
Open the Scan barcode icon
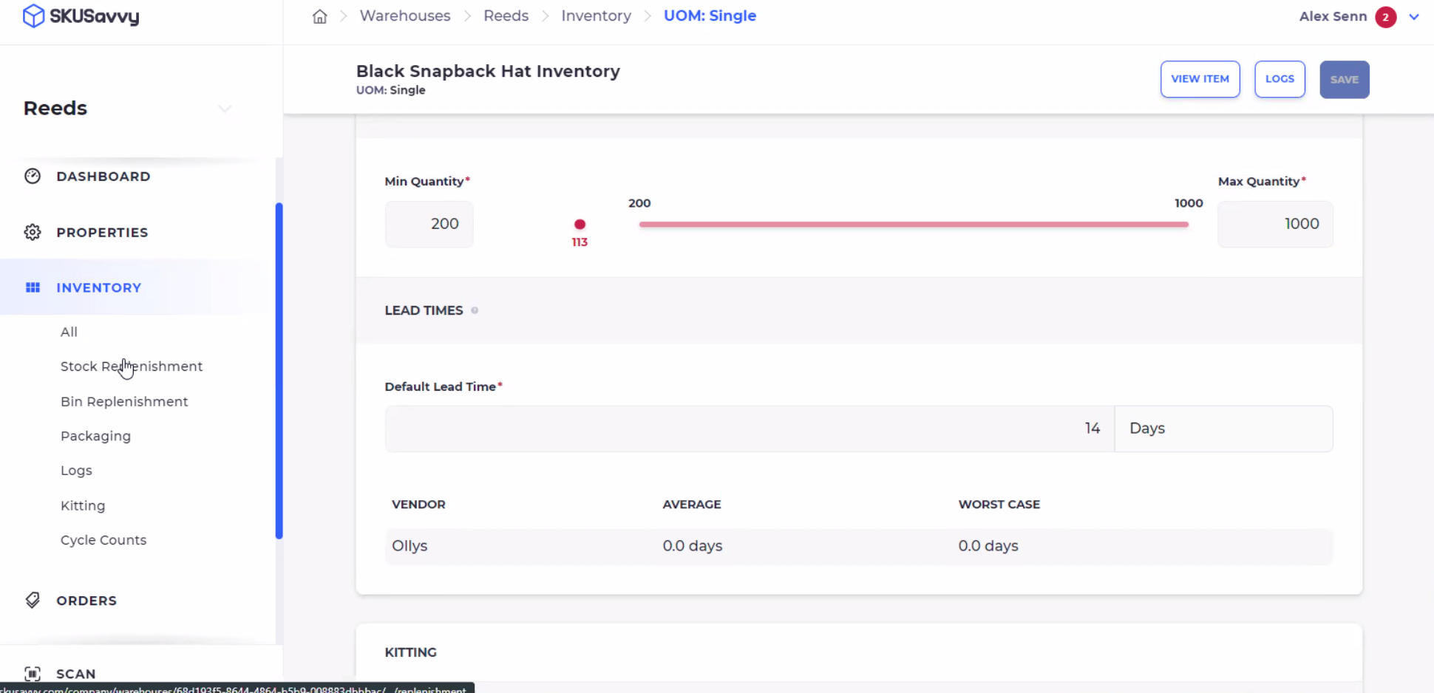(33, 673)
